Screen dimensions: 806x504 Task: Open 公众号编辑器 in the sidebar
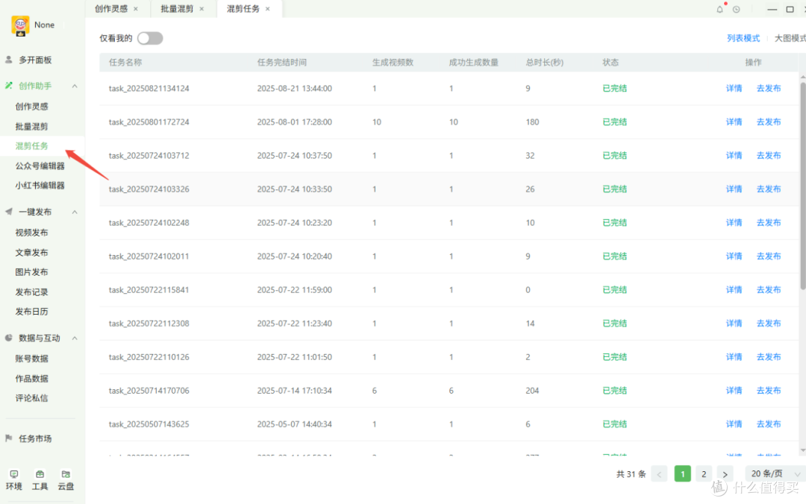coord(40,166)
